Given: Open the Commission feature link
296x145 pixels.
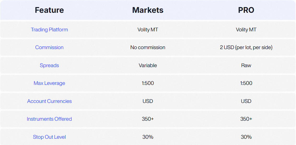Looking at the screenshot, I should pyautogui.click(x=49, y=47).
